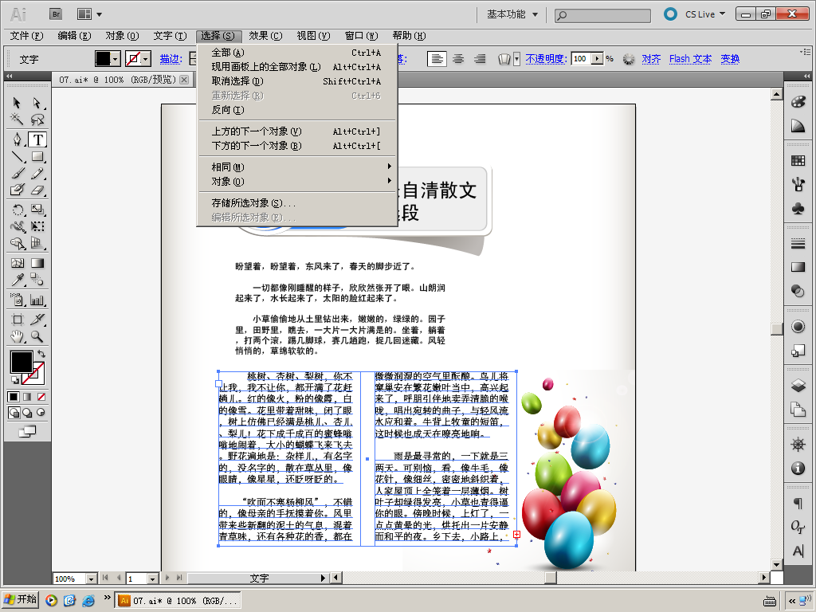Choose 取消选择(D) menu entry
Image resolution: width=816 pixels, height=612 pixels.
point(296,81)
